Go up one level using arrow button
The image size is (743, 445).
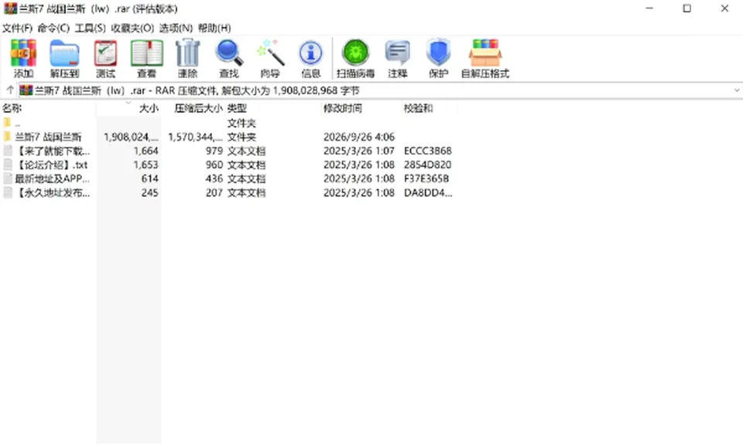tap(9, 90)
